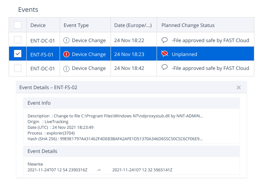Sort by the Device column header
263x184 pixels.
click(x=38, y=25)
